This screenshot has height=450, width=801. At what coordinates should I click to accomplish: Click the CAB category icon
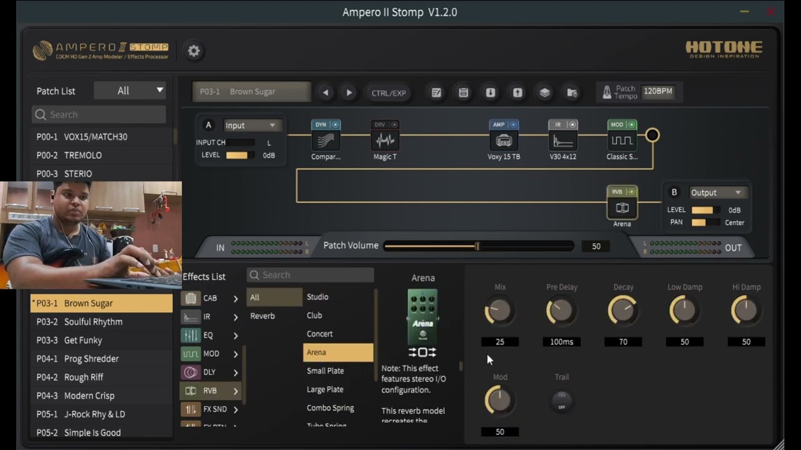click(191, 299)
